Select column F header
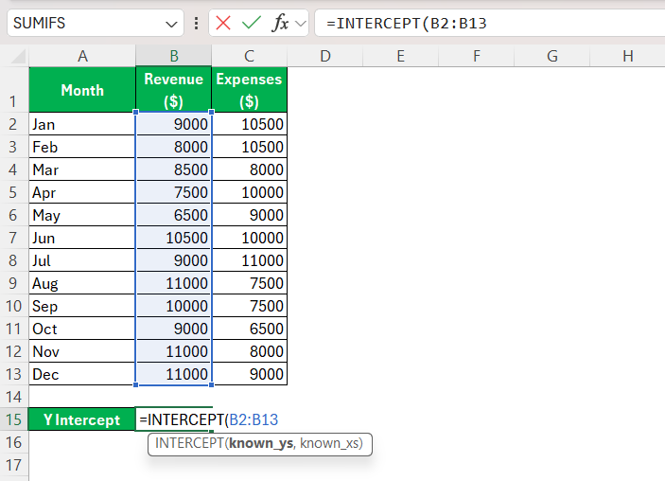 point(476,56)
